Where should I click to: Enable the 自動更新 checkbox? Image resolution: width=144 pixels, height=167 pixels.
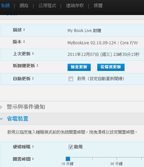coord(71,79)
